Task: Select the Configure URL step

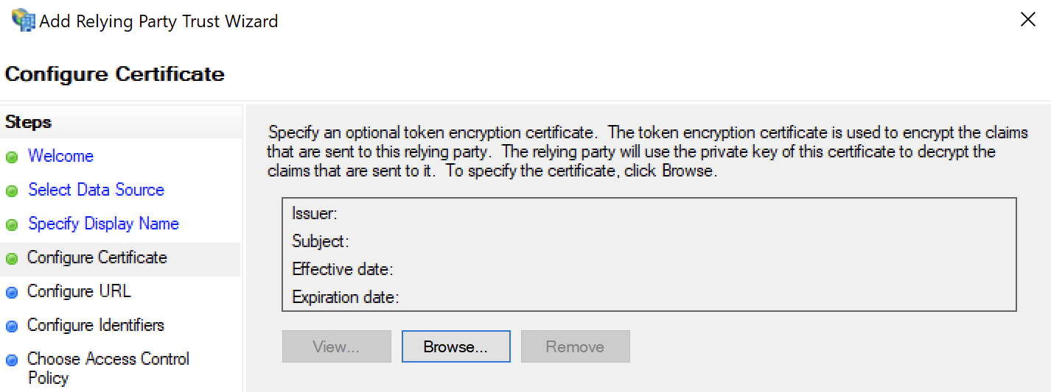Action: (79, 291)
